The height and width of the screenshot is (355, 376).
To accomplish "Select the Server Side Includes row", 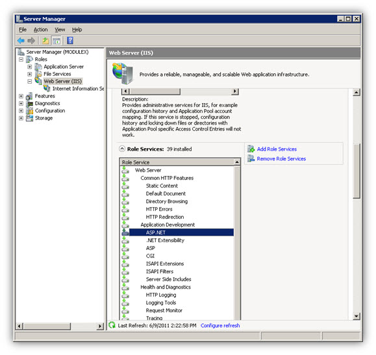I will tap(169, 279).
